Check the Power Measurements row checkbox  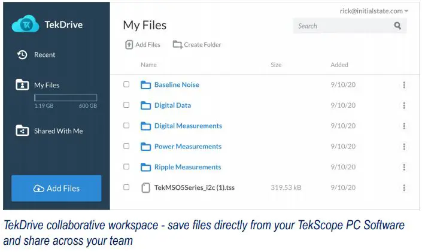click(x=126, y=146)
